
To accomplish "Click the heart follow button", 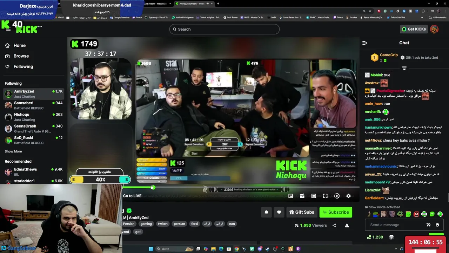I will click(279, 212).
